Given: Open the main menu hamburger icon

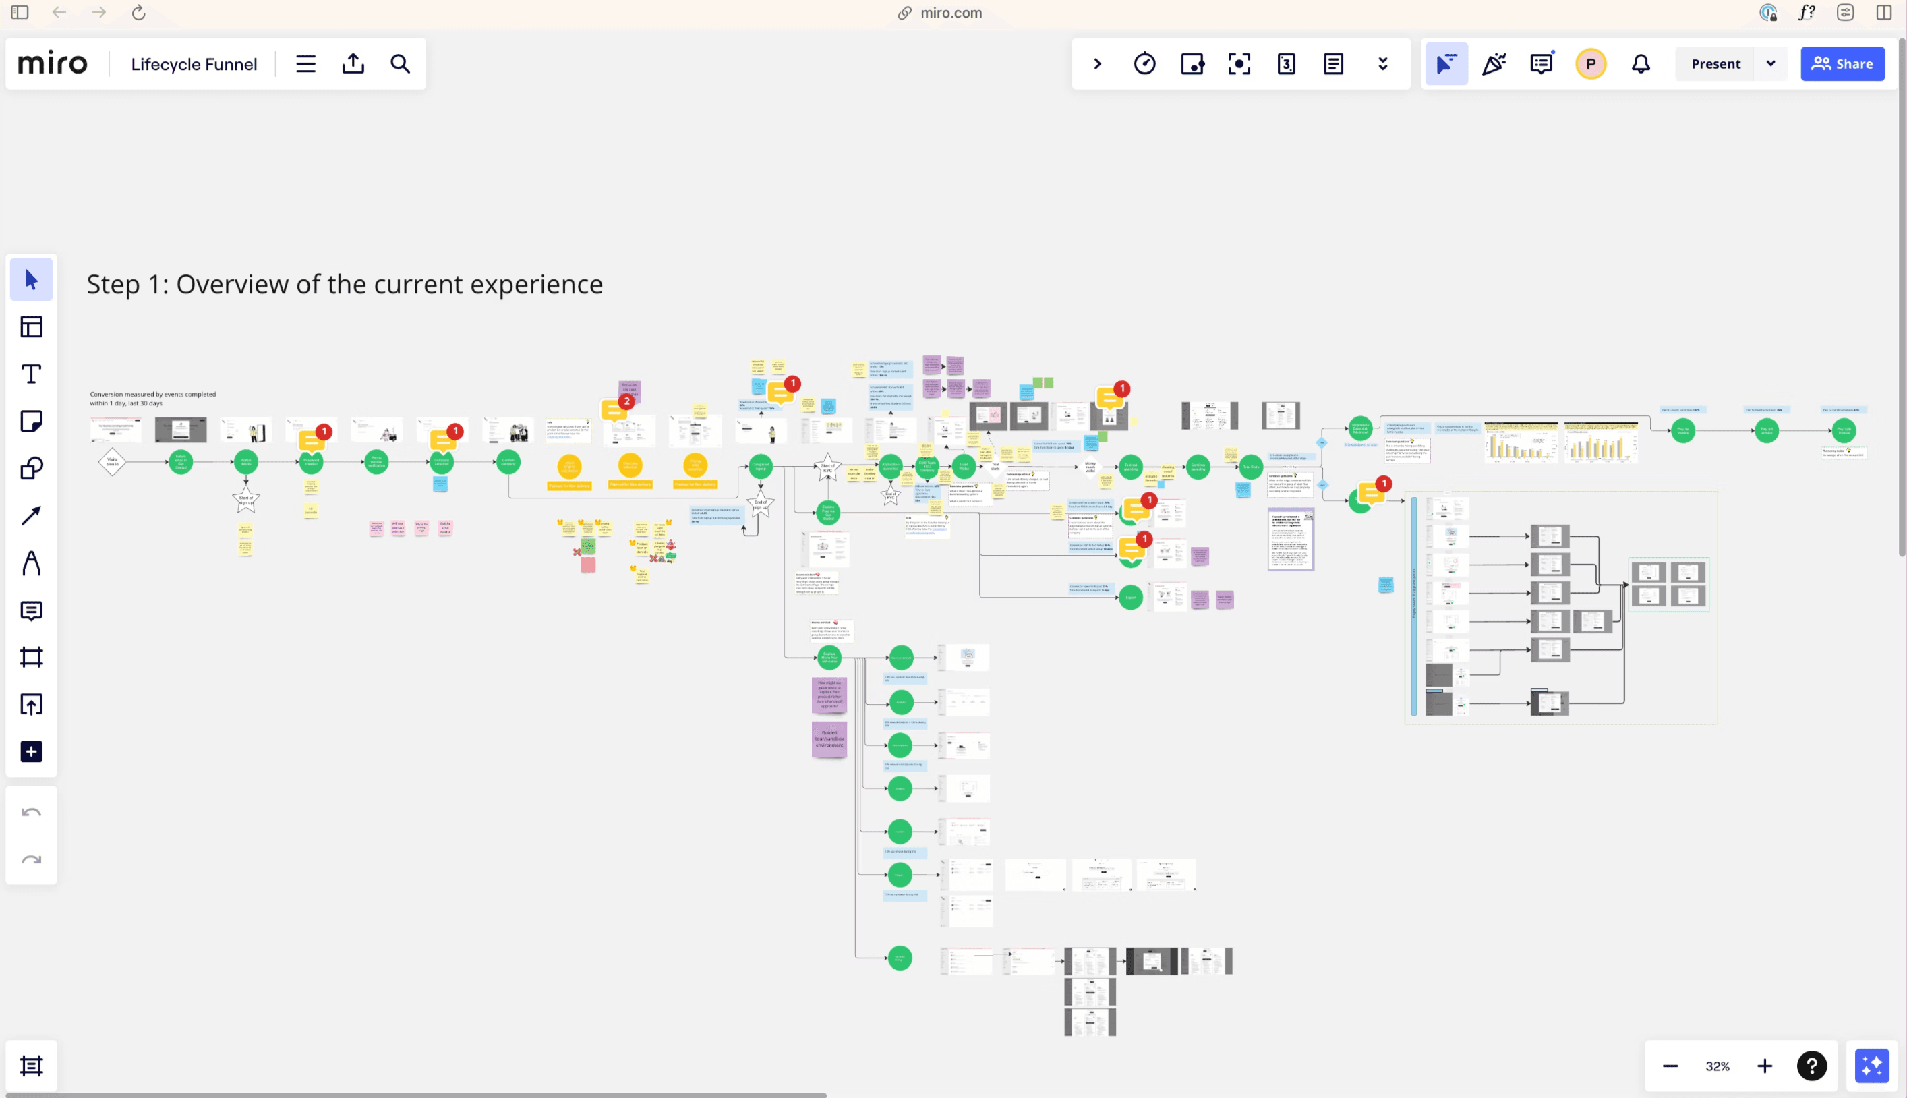Looking at the screenshot, I should click(x=305, y=64).
